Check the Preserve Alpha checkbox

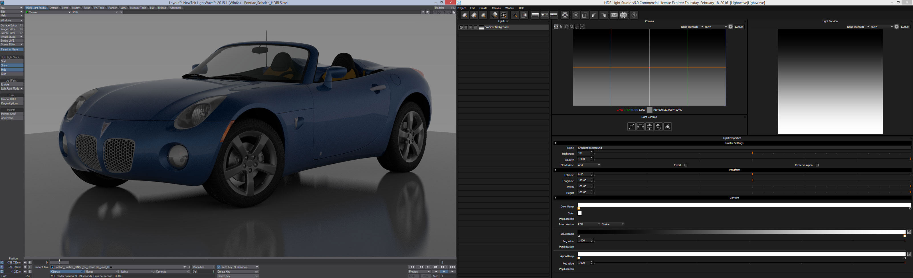[x=817, y=165]
